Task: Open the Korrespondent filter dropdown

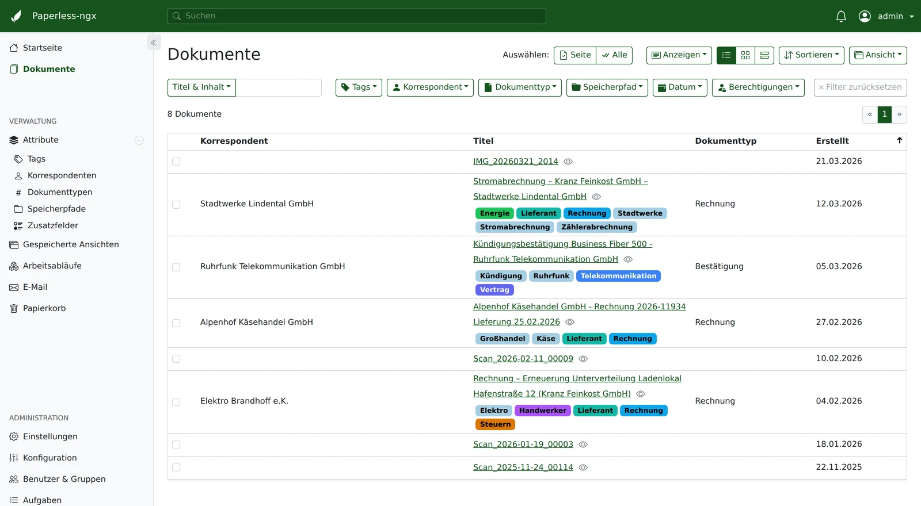Action: coord(430,87)
